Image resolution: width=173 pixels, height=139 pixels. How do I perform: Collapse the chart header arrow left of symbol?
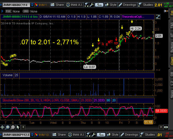tap(2, 11)
